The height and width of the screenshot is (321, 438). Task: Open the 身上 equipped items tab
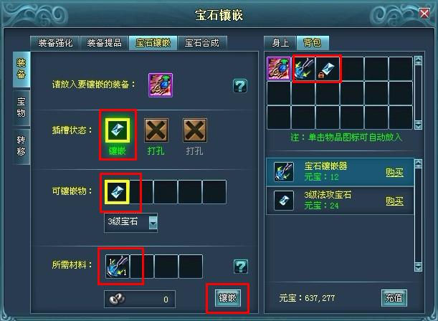point(280,43)
